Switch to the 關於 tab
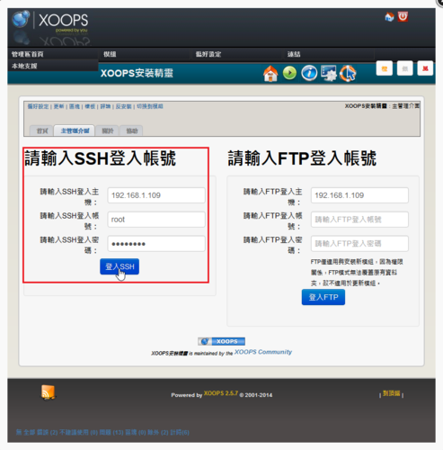The width and height of the screenshot is (443, 450). (x=108, y=130)
